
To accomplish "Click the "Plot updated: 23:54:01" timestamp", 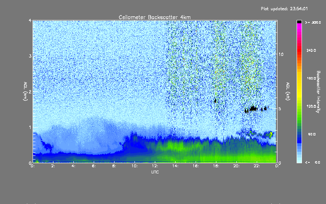I will point(284,9).
